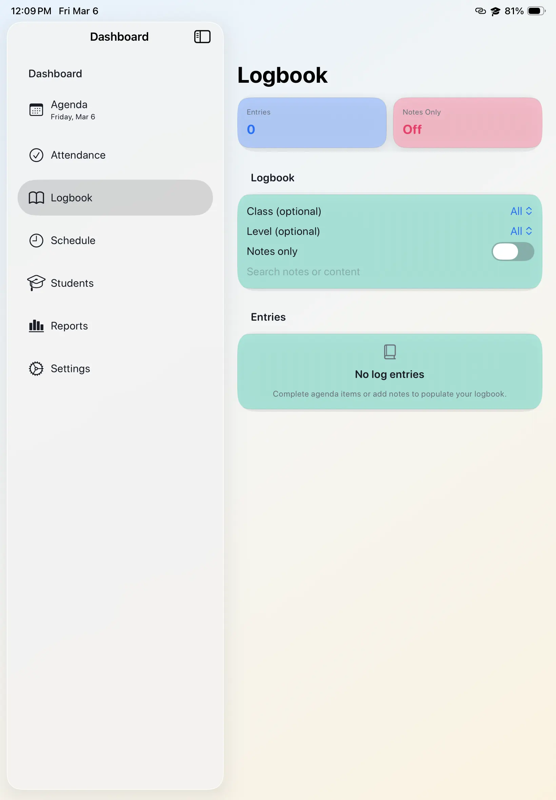The height and width of the screenshot is (800, 556).
Task: Click the Schedule clock icon
Action: coord(36,241)
